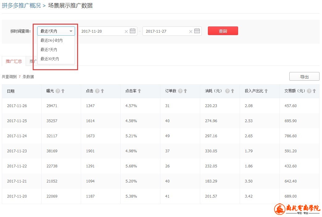Click exposure value 38169
This screenshot has width=322, height=217.
52,151
